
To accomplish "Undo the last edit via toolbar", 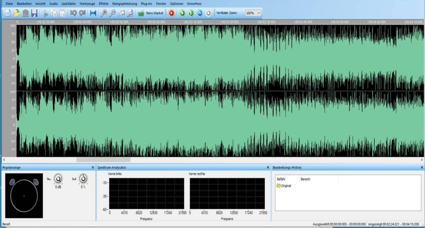I will point(73,13).
